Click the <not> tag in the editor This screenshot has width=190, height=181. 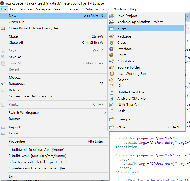(x=124, y=160)
